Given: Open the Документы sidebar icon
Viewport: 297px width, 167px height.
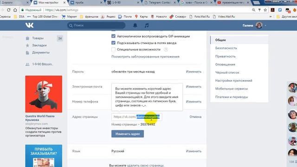Looking at the screenshot, I should pyautogui.click(x=27, y=52).
